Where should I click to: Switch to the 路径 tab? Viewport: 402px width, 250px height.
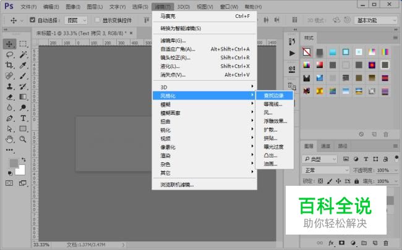[343, 146]
